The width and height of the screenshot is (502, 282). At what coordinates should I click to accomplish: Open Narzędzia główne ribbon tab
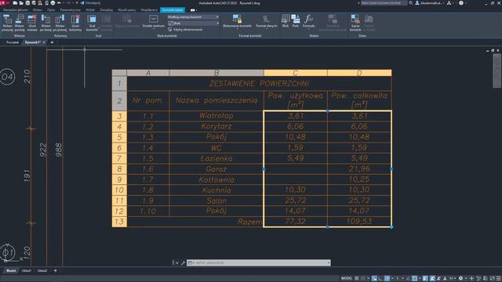[16, 10]
